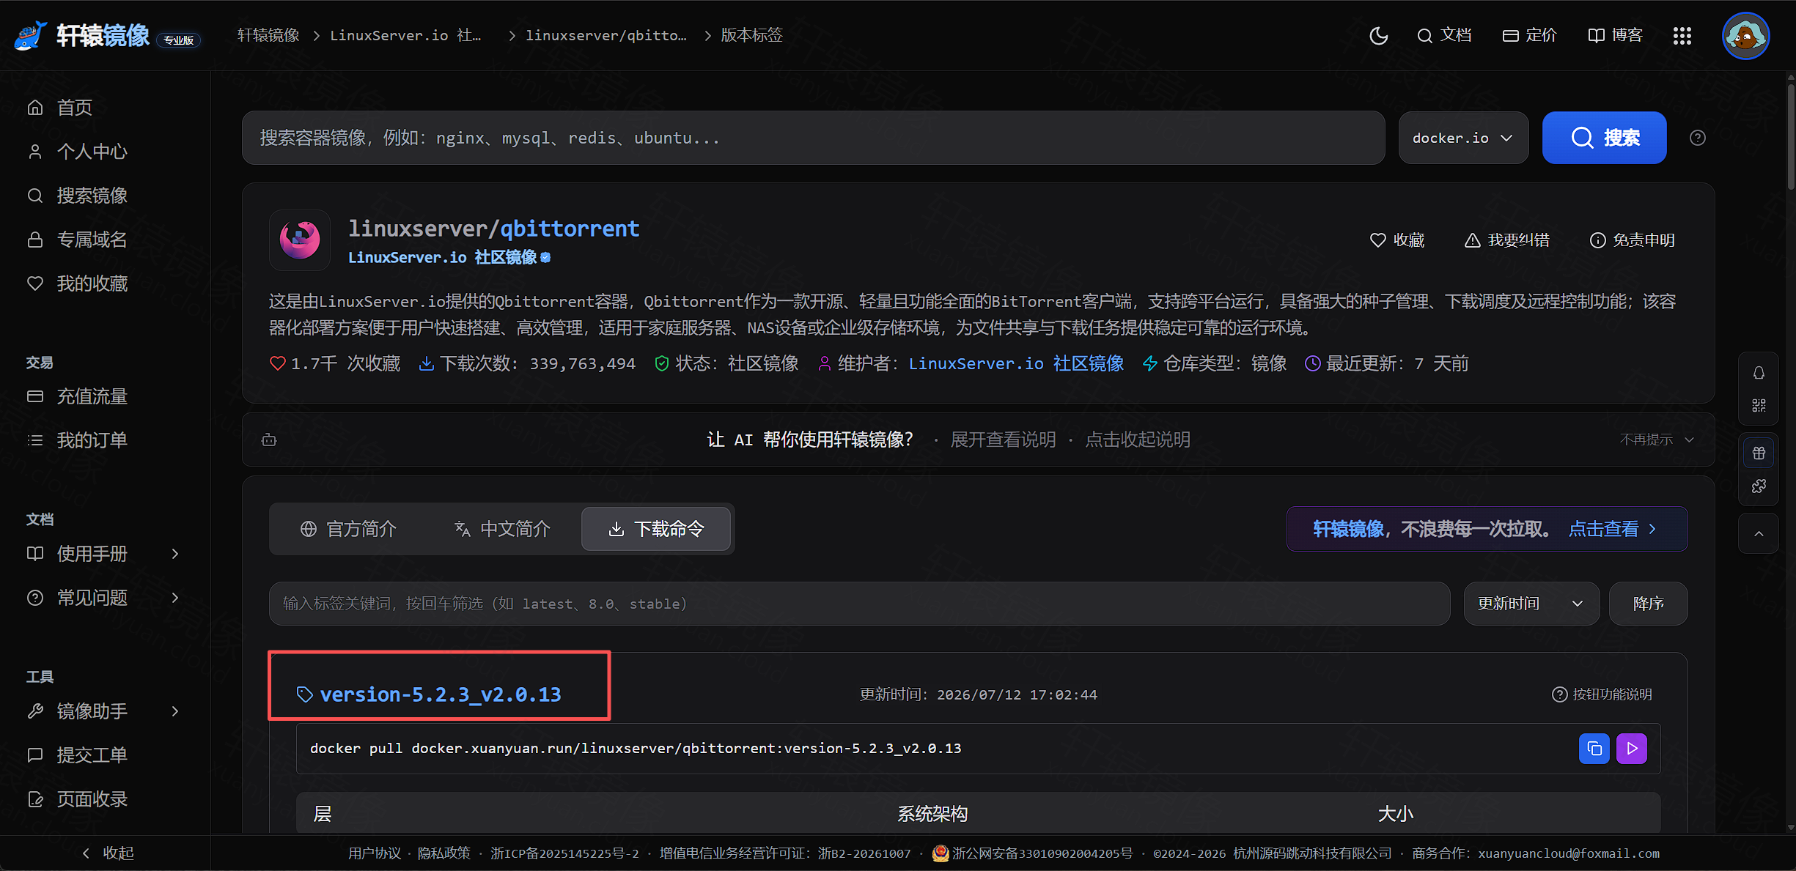Open 我的订单 in the sidebar
This screenshot has width=1796, height=871.
tap(77, 440)
